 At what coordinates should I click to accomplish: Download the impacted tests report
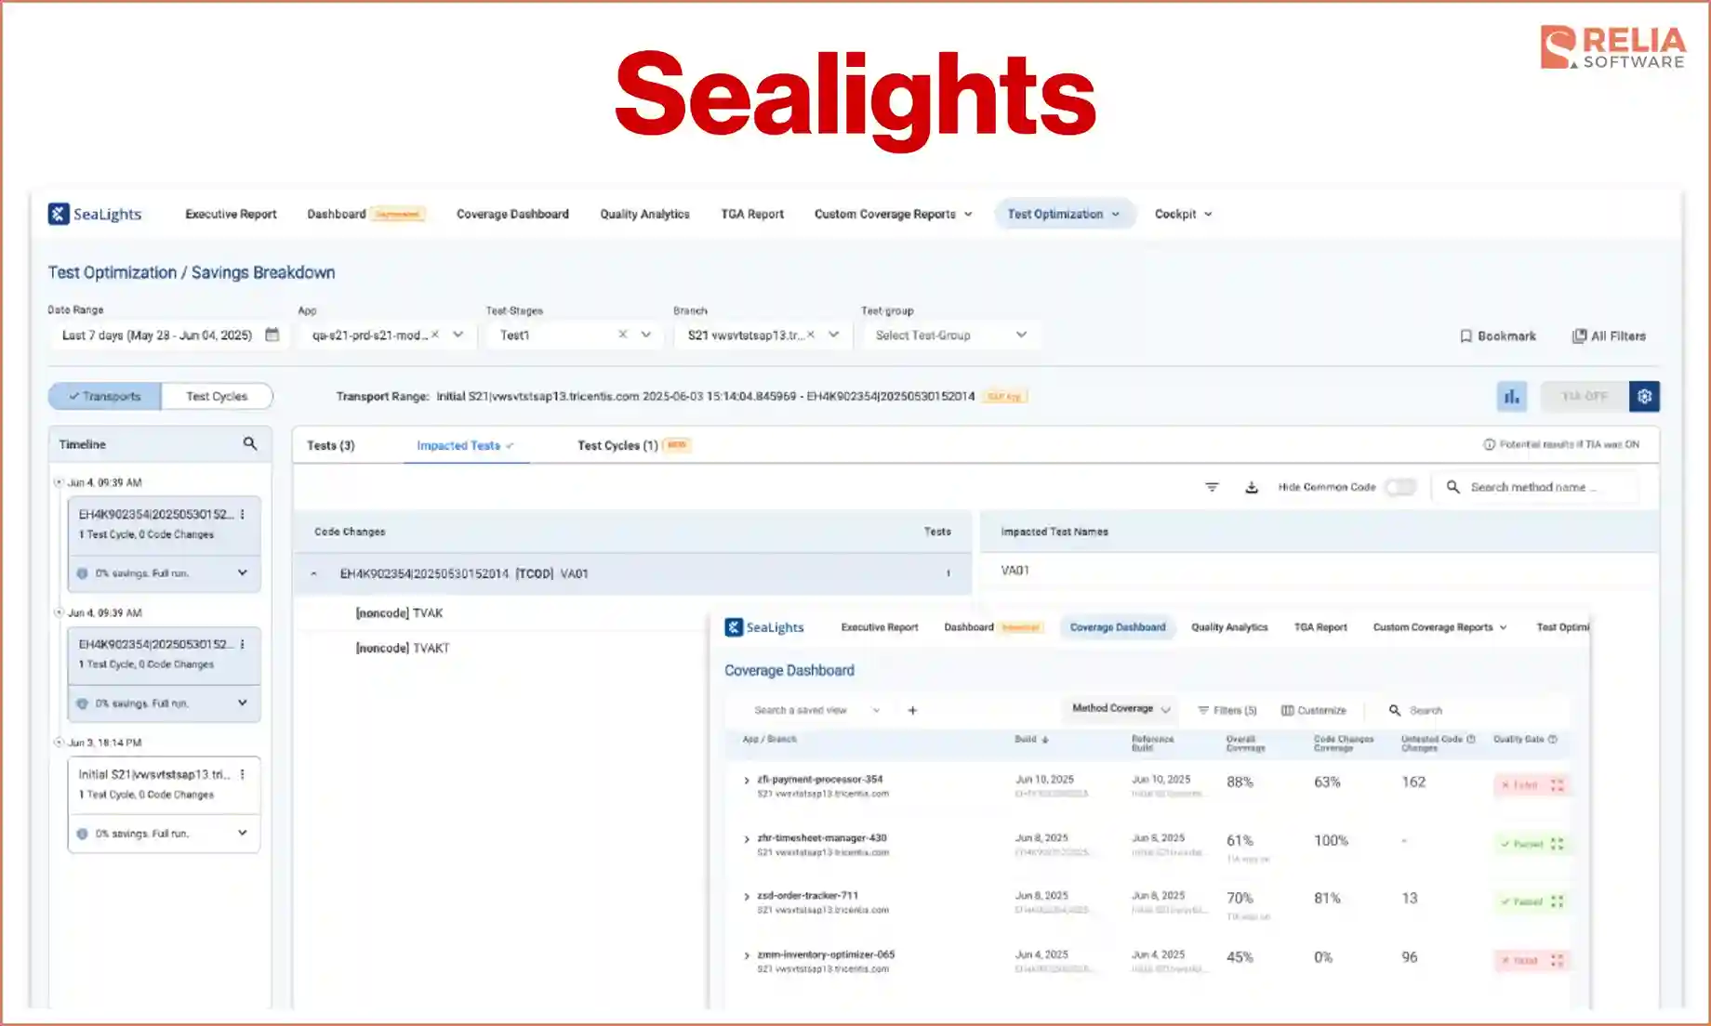1252,487
